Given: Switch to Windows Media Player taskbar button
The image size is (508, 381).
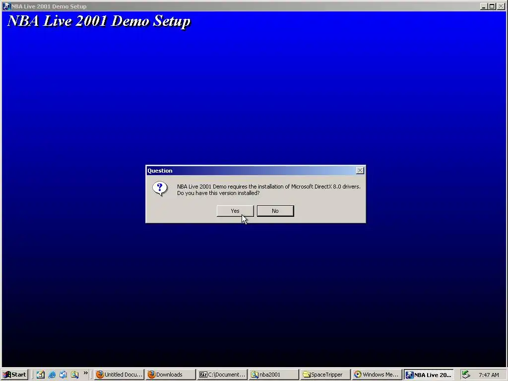Looking at the screenshot, I should click(x=377, y=375).
